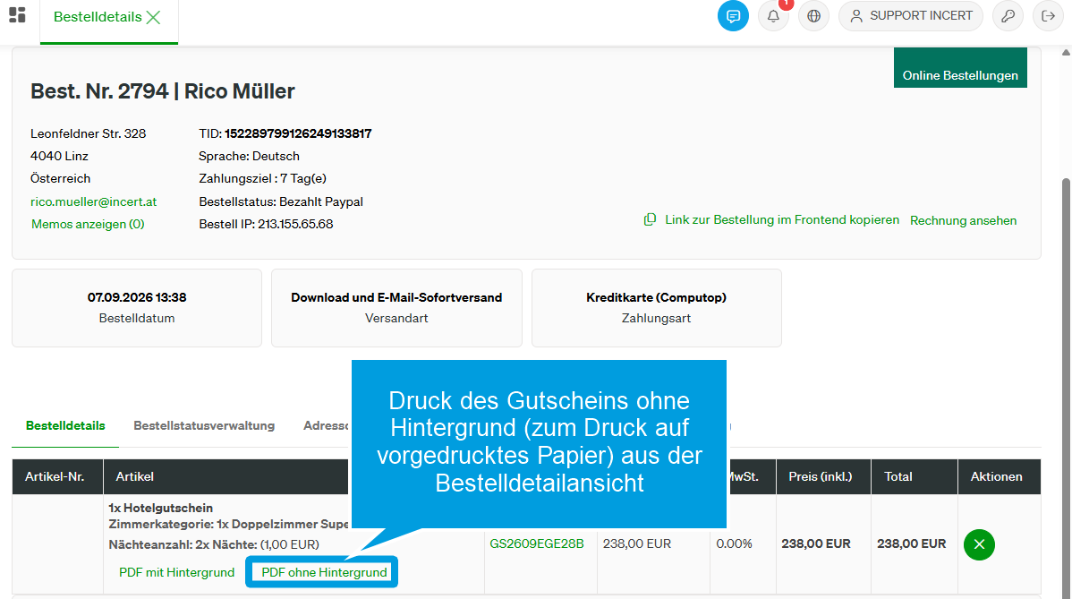Image resolution: width=1072 pixels, height=599 pixels.
Task: Open the notifications bell icon
Action: [x=773, y=16]
